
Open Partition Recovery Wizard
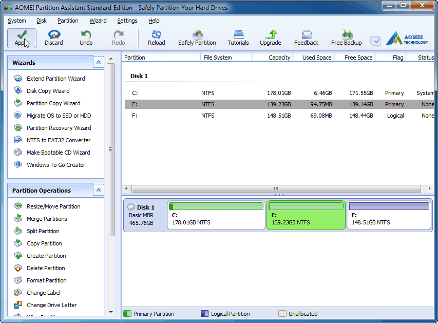(x=59, y=128)
